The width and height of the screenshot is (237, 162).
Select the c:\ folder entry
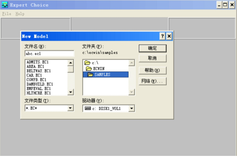106,63
